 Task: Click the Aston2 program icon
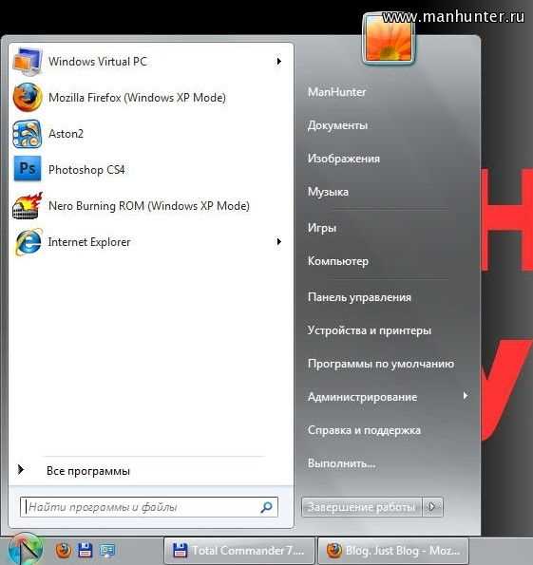click(x=27, y=134)
